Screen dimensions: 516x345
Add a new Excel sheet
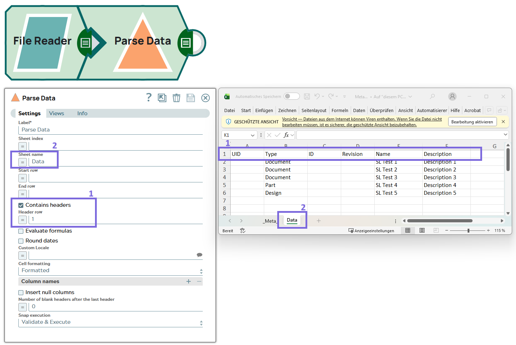(x=319, y=221)
